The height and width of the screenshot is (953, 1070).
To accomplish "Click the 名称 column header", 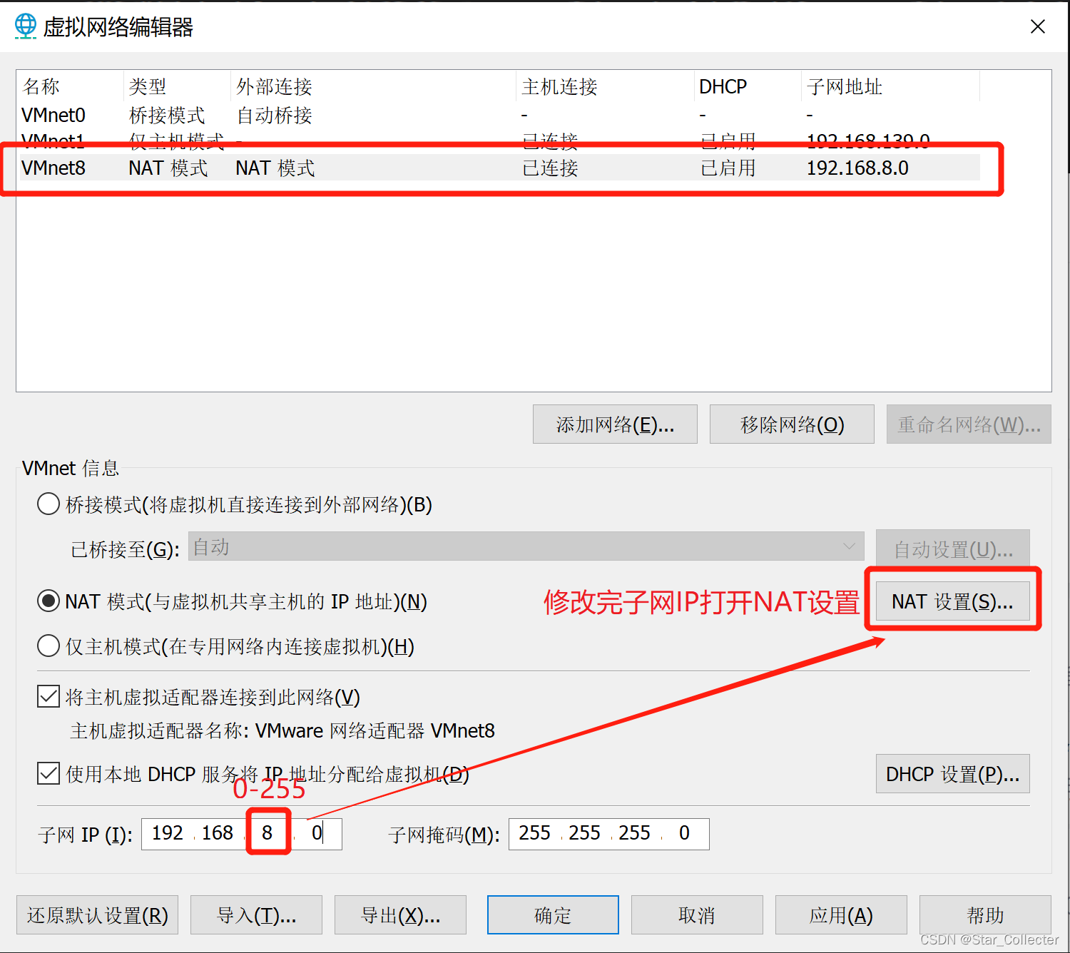I will pyautogui.click(x=71, y=86).
